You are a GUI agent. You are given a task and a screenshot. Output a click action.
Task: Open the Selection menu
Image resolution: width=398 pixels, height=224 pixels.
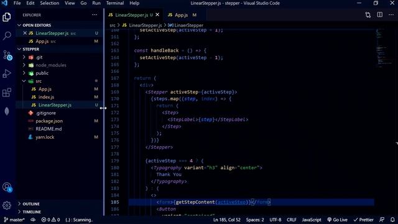click(50, 3)
